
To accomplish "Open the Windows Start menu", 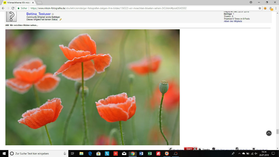I will click(x=4, y=153).
